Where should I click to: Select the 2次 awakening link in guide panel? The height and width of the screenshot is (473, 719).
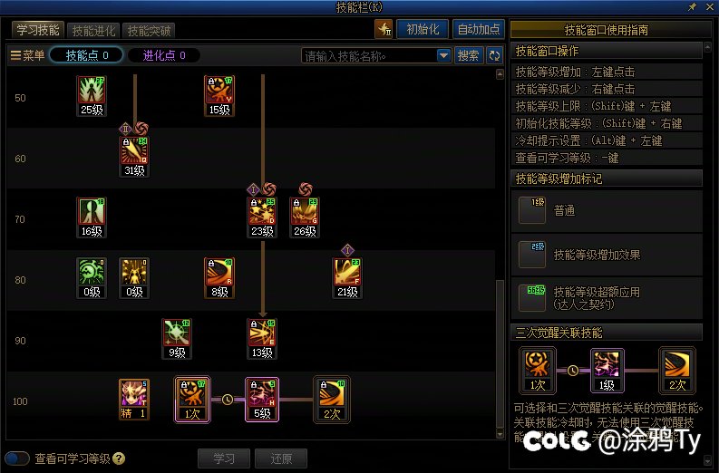[676, 371]
